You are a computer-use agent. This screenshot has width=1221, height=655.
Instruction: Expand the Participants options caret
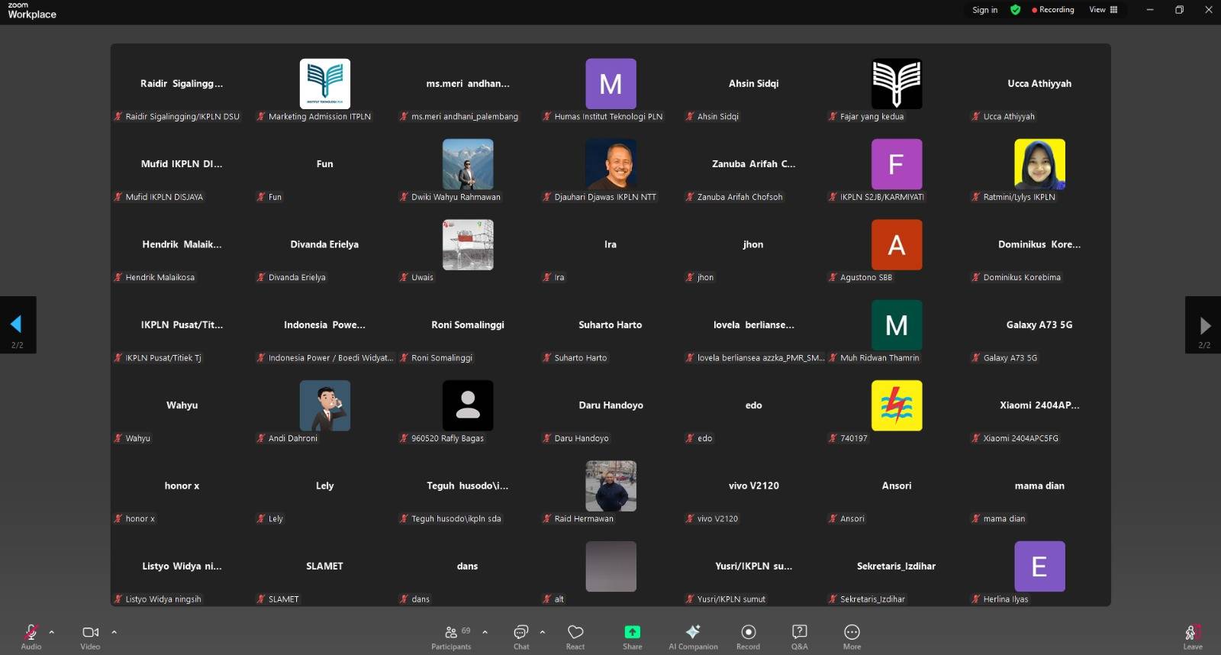click(x=485, y=632)
